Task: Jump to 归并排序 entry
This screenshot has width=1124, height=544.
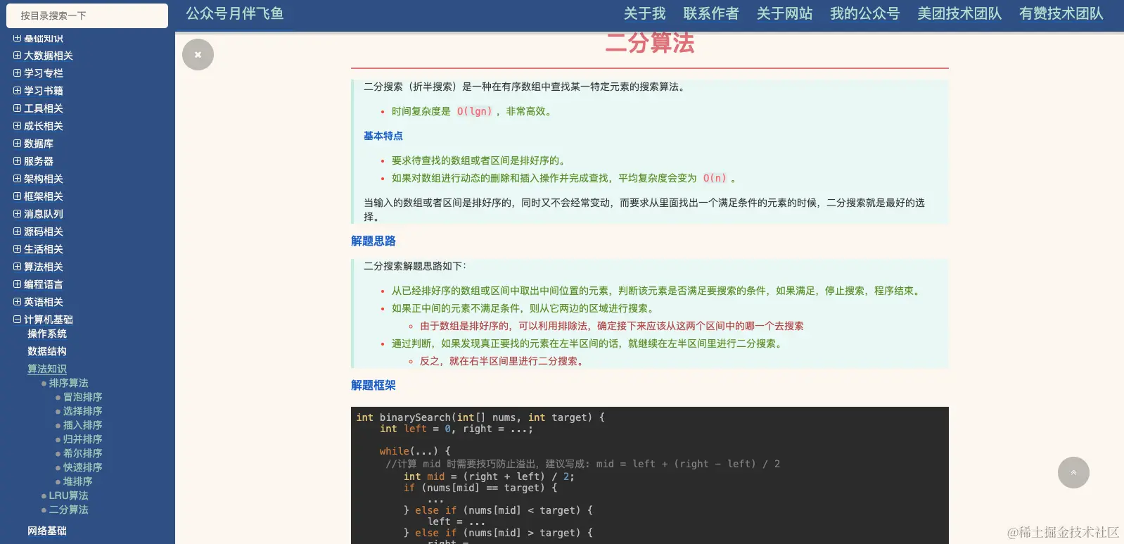Action: pyautogui.click(x=83, y=439)
